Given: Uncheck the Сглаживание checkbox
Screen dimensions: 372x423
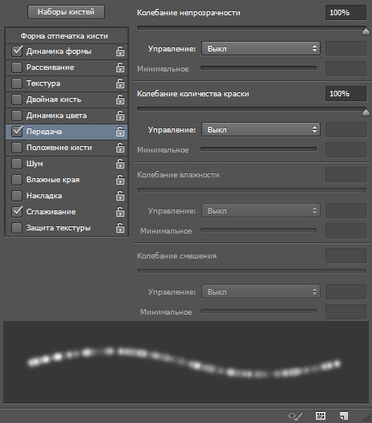Looking at the screenshot, I should 17,212.
